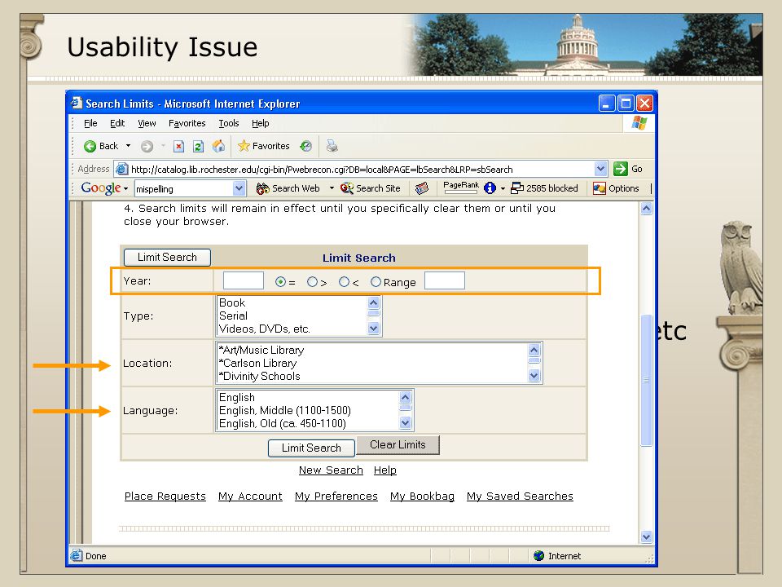782x587 pixels.
Task: Open the My Saved Searches link
Action: 520,497
